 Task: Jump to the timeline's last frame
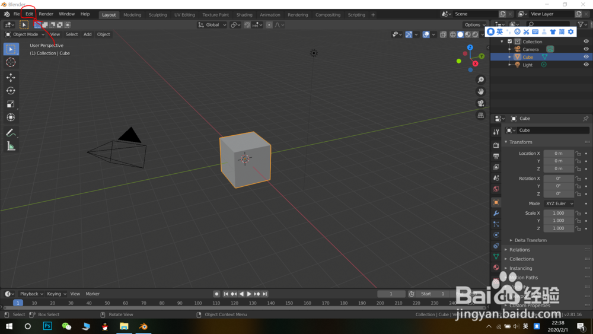tap(265, 294)
